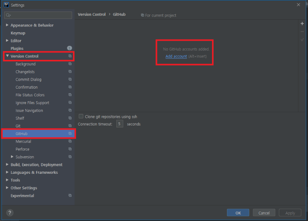
Task: Select the Shelf settings item
Action: pos(20,118)
